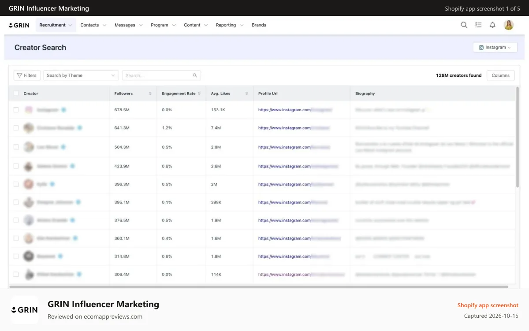Open the Instagram platform dropdown
Viewport: 529px width, 331px height.
[x=495, y=47]
